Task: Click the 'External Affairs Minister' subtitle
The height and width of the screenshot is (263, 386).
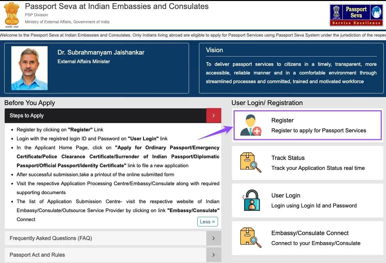Action: [x=84, y=62]
